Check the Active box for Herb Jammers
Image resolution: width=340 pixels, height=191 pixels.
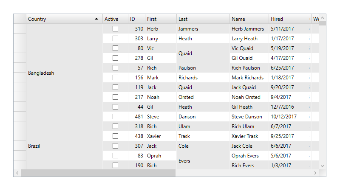[115, 29]
